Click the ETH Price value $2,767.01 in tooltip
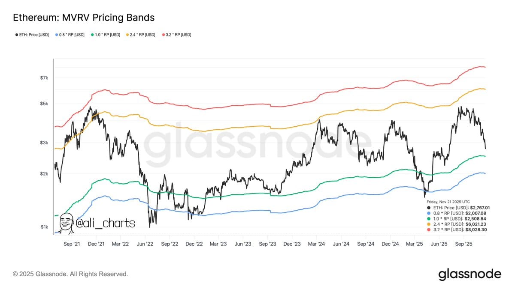This screenshot has width=515, height=289. pos(477,207)
